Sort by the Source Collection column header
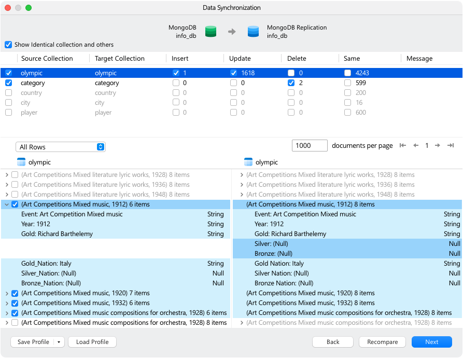Viewport: 463px width, 358px height. [47, 59]
